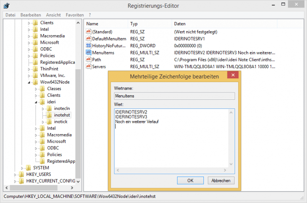
Task: Click the RegisteredApplica folder icon near ThinPrint
Action: click(x=35, y=62)
